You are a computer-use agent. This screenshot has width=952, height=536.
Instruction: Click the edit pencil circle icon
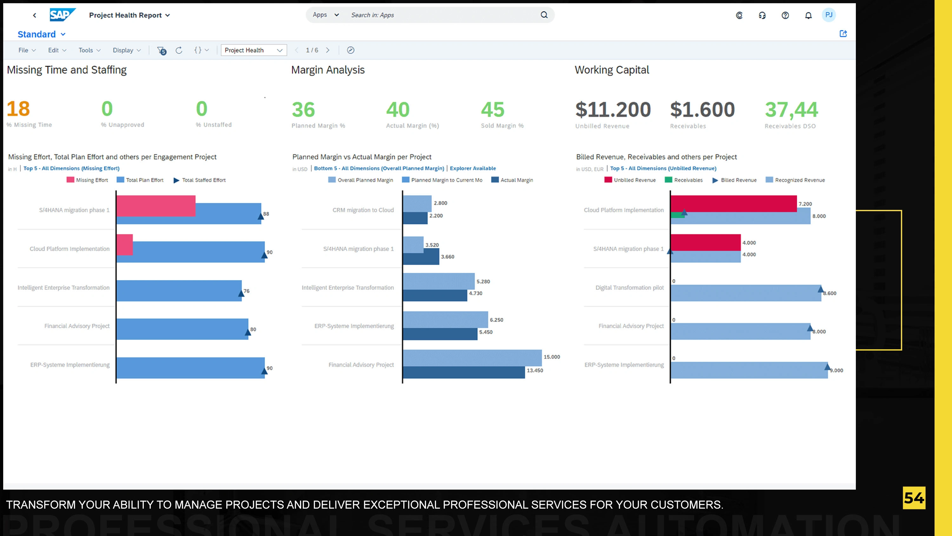click(x=350, y=50)
